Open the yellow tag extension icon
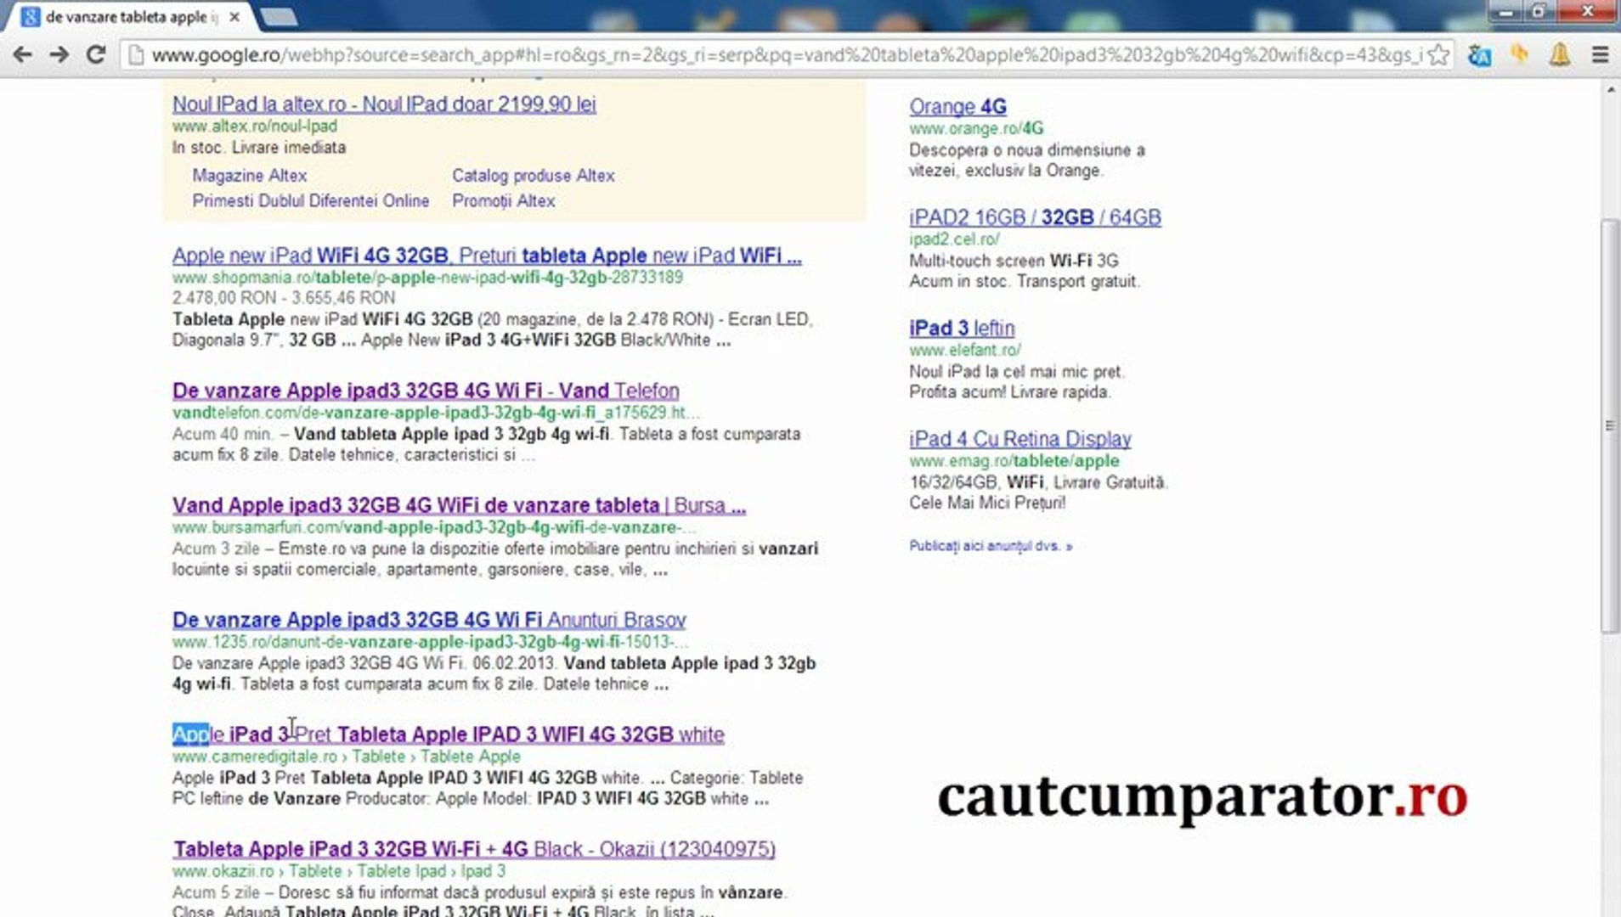This screenshot has width=1621, height=917. click(1520, 55)
